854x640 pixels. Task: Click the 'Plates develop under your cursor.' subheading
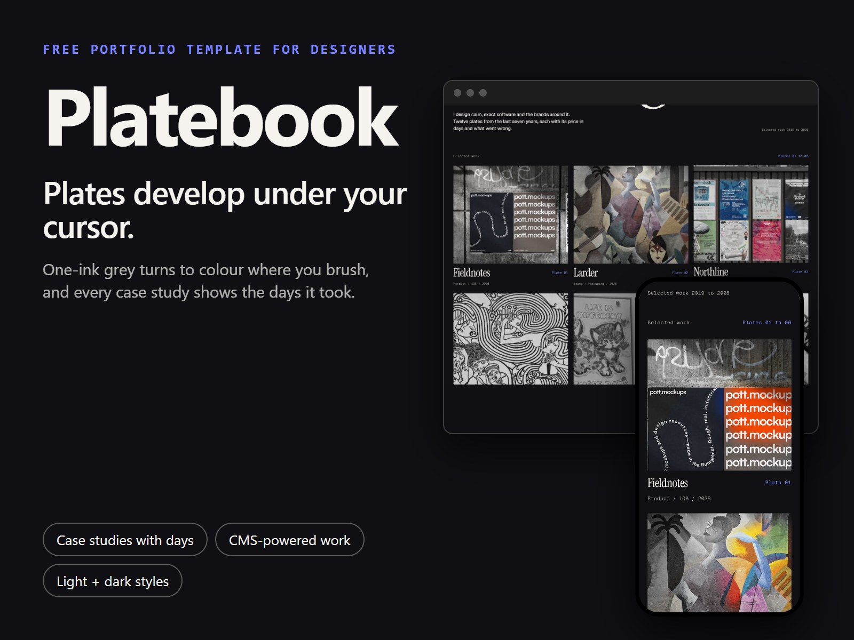pos(225,210)
